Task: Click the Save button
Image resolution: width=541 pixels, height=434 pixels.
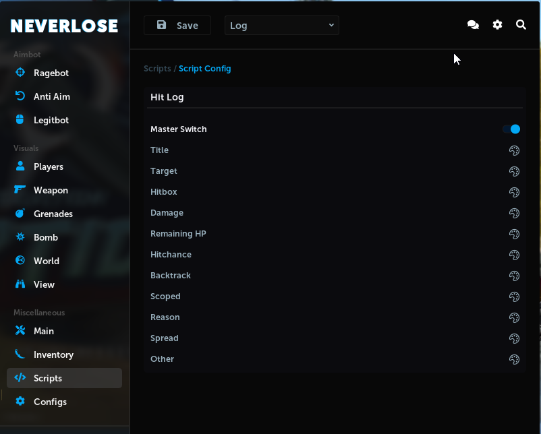Action: [177, 26]
